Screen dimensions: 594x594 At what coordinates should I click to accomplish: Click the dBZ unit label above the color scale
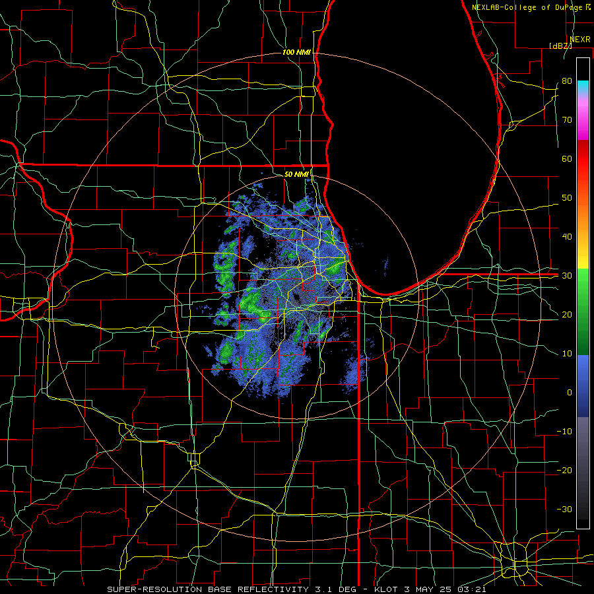click(560, 46)
